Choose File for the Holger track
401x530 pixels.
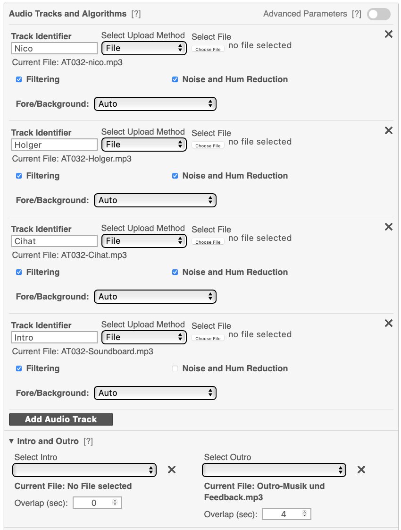click(208, 145)
